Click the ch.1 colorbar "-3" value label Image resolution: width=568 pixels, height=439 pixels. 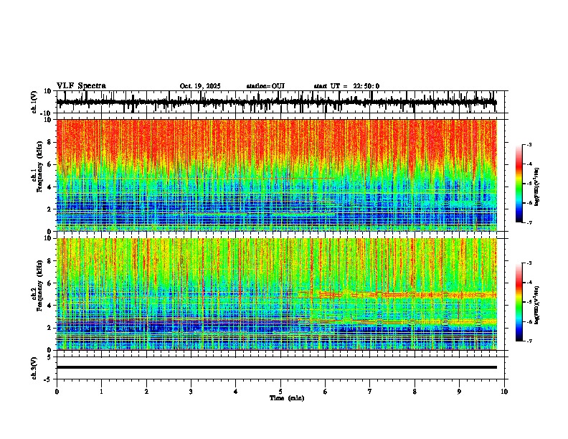(529, 144)
